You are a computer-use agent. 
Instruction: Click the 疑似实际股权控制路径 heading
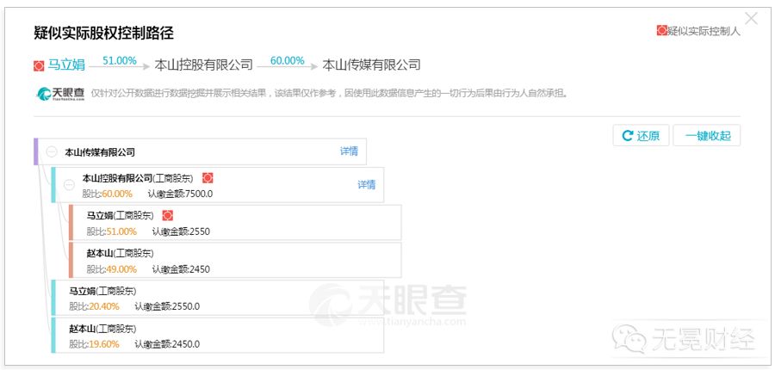click(104, 33)
